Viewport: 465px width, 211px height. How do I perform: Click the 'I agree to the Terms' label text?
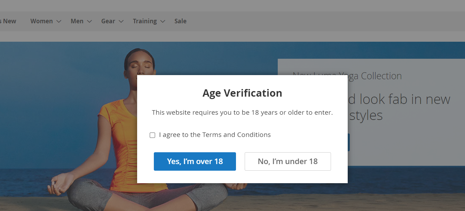215,135
